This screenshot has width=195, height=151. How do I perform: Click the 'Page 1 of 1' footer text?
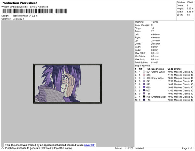coord(188,148)
